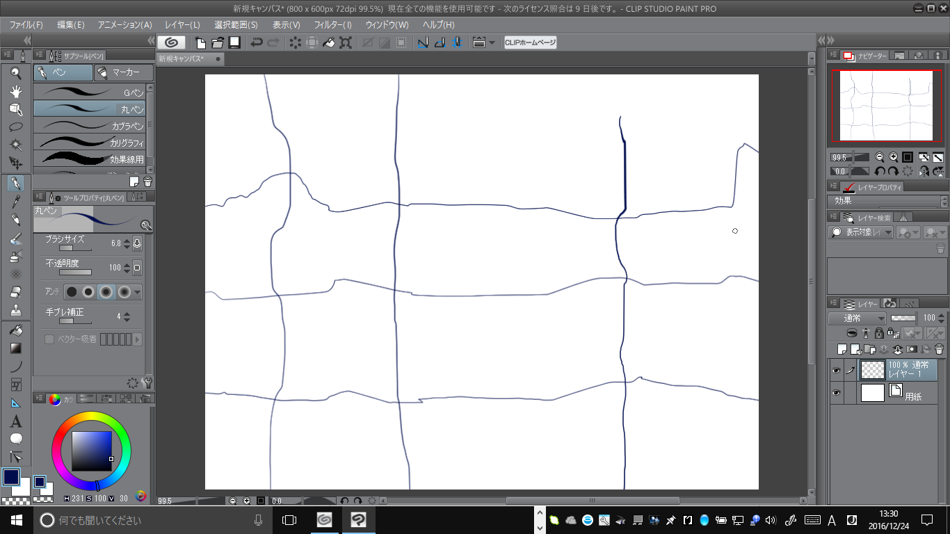Click the New file icon
The height and width of the screenshot is (534, 950).
200,42
